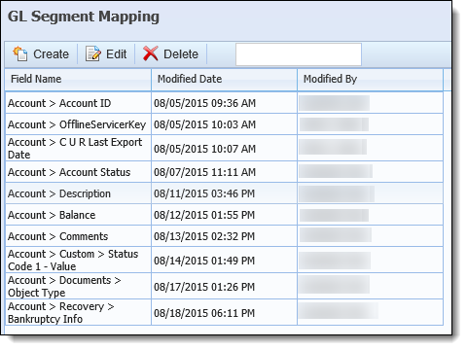Select the Account > Balance row
Image resolution: width=467 pixels, height=350 pixels.
224,215
